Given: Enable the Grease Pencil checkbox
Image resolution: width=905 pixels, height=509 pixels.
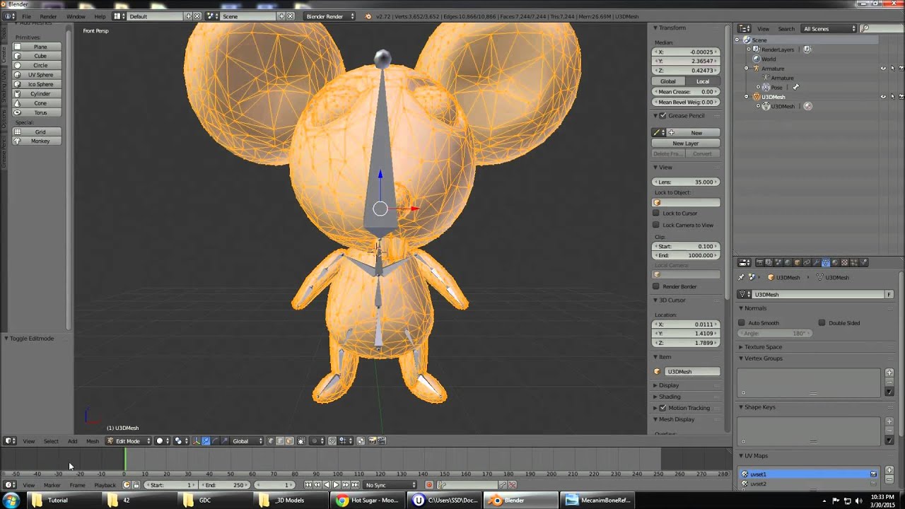Looking at the screenshot, I should (662, 116).
